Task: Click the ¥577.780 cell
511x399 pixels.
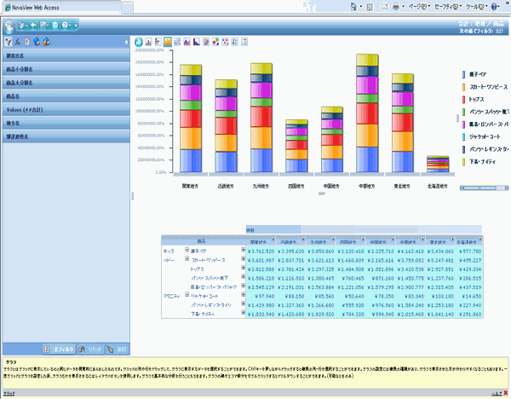Action: click(469, 252)
